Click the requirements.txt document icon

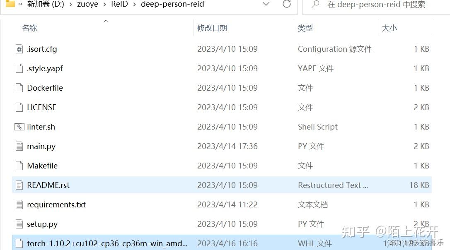[x=19, y=205]
